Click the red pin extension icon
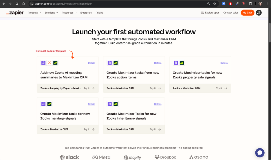 (244, 4)
